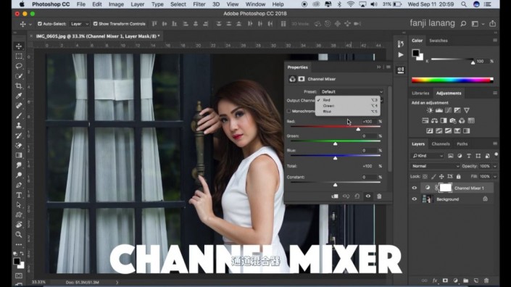The width and height of the screenshot is (511, 287).
Task: Switch to the Paths tab
Action: (x=462, y=143)
